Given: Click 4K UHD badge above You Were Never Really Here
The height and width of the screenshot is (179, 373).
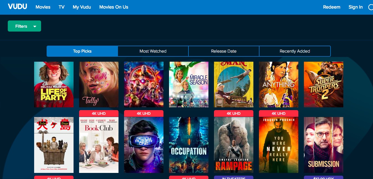Looking at the screenshot, I should [x=279, y=113].
